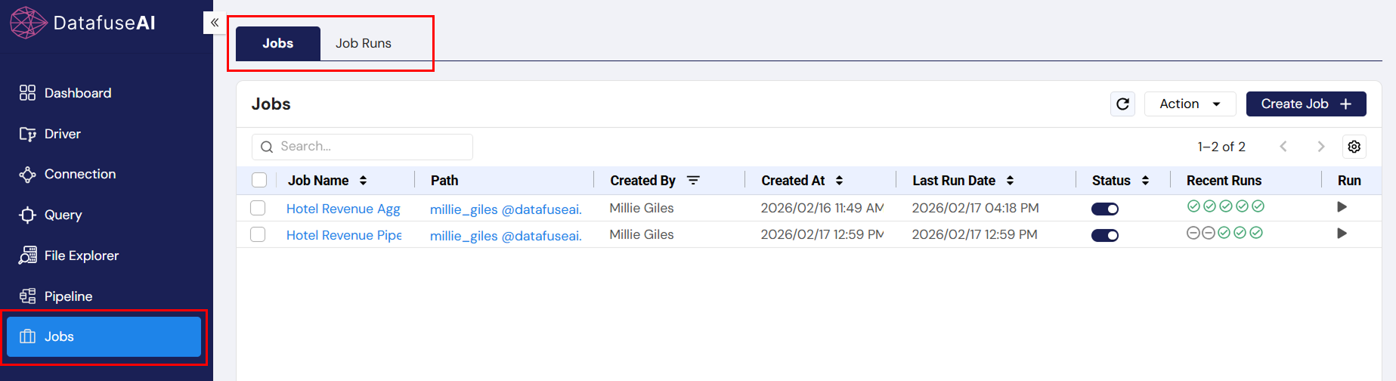This screenshot has width=1396, height=381.
Task: Click the pagination text 1–2 of 2
Action: click(1221, 147)
